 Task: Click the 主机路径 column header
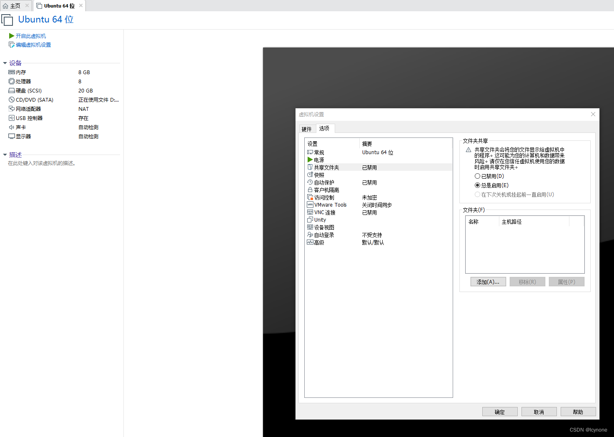tap(534, 222)
